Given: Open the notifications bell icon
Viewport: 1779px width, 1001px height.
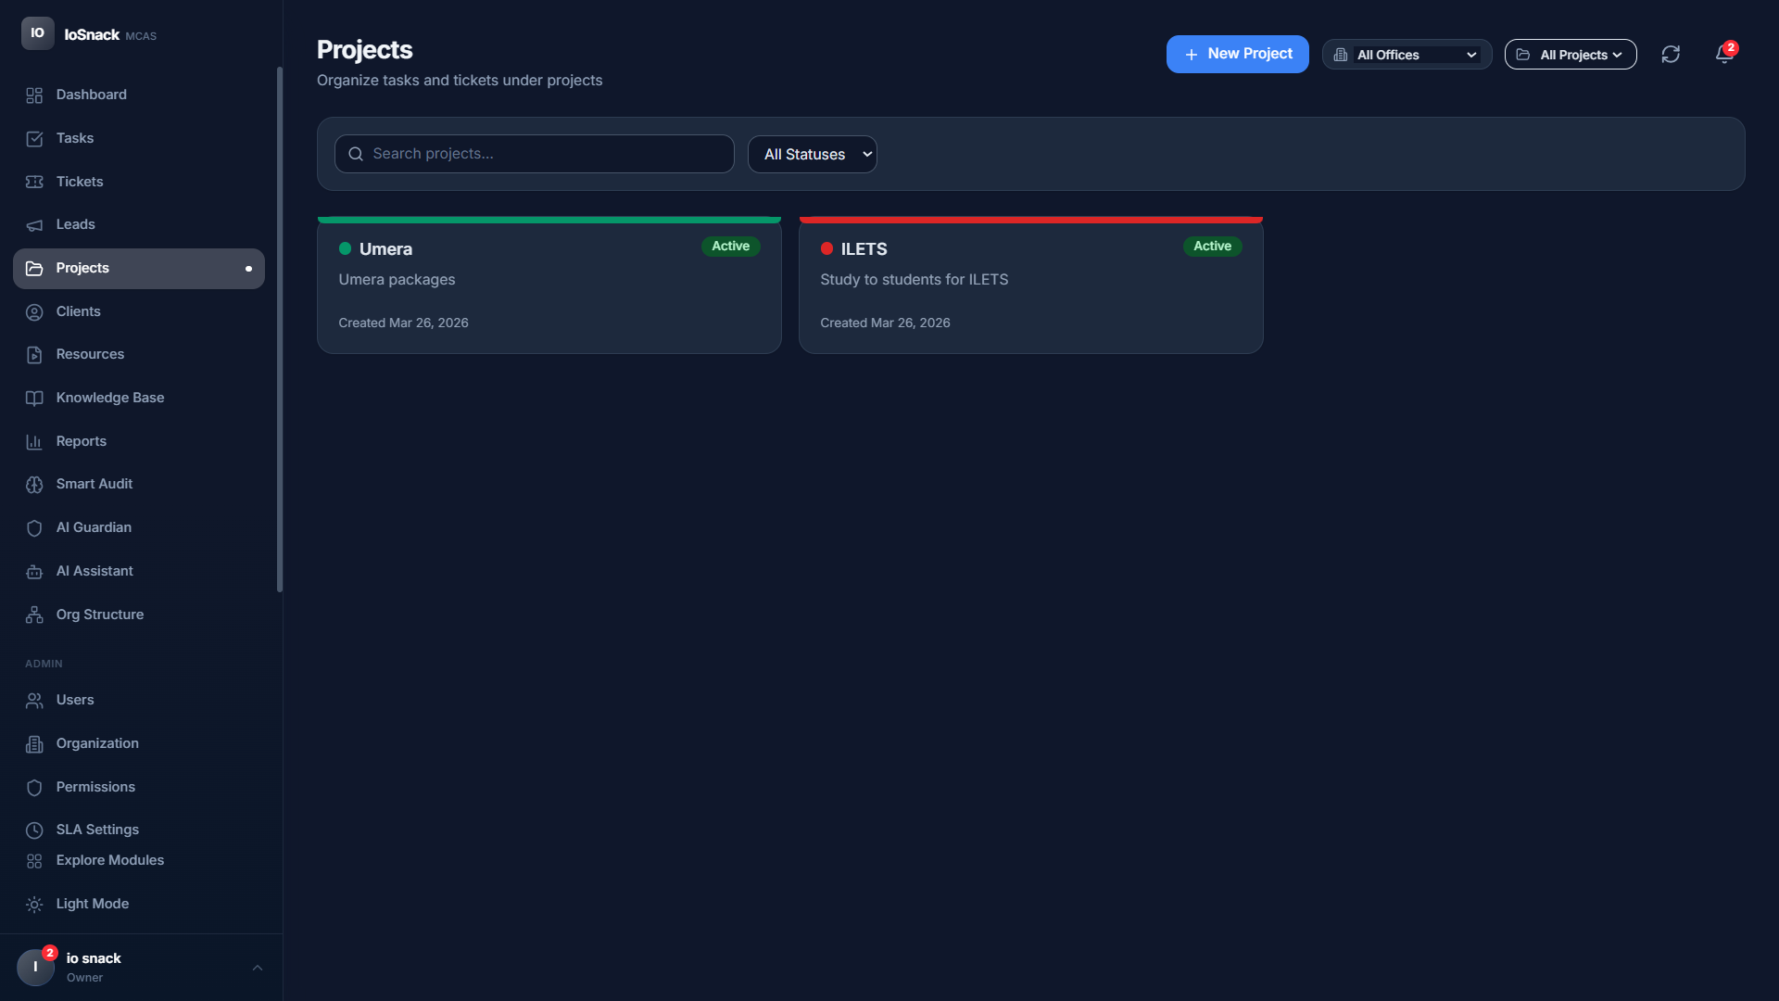Looking at the screenshot, I should (1723, 55).
